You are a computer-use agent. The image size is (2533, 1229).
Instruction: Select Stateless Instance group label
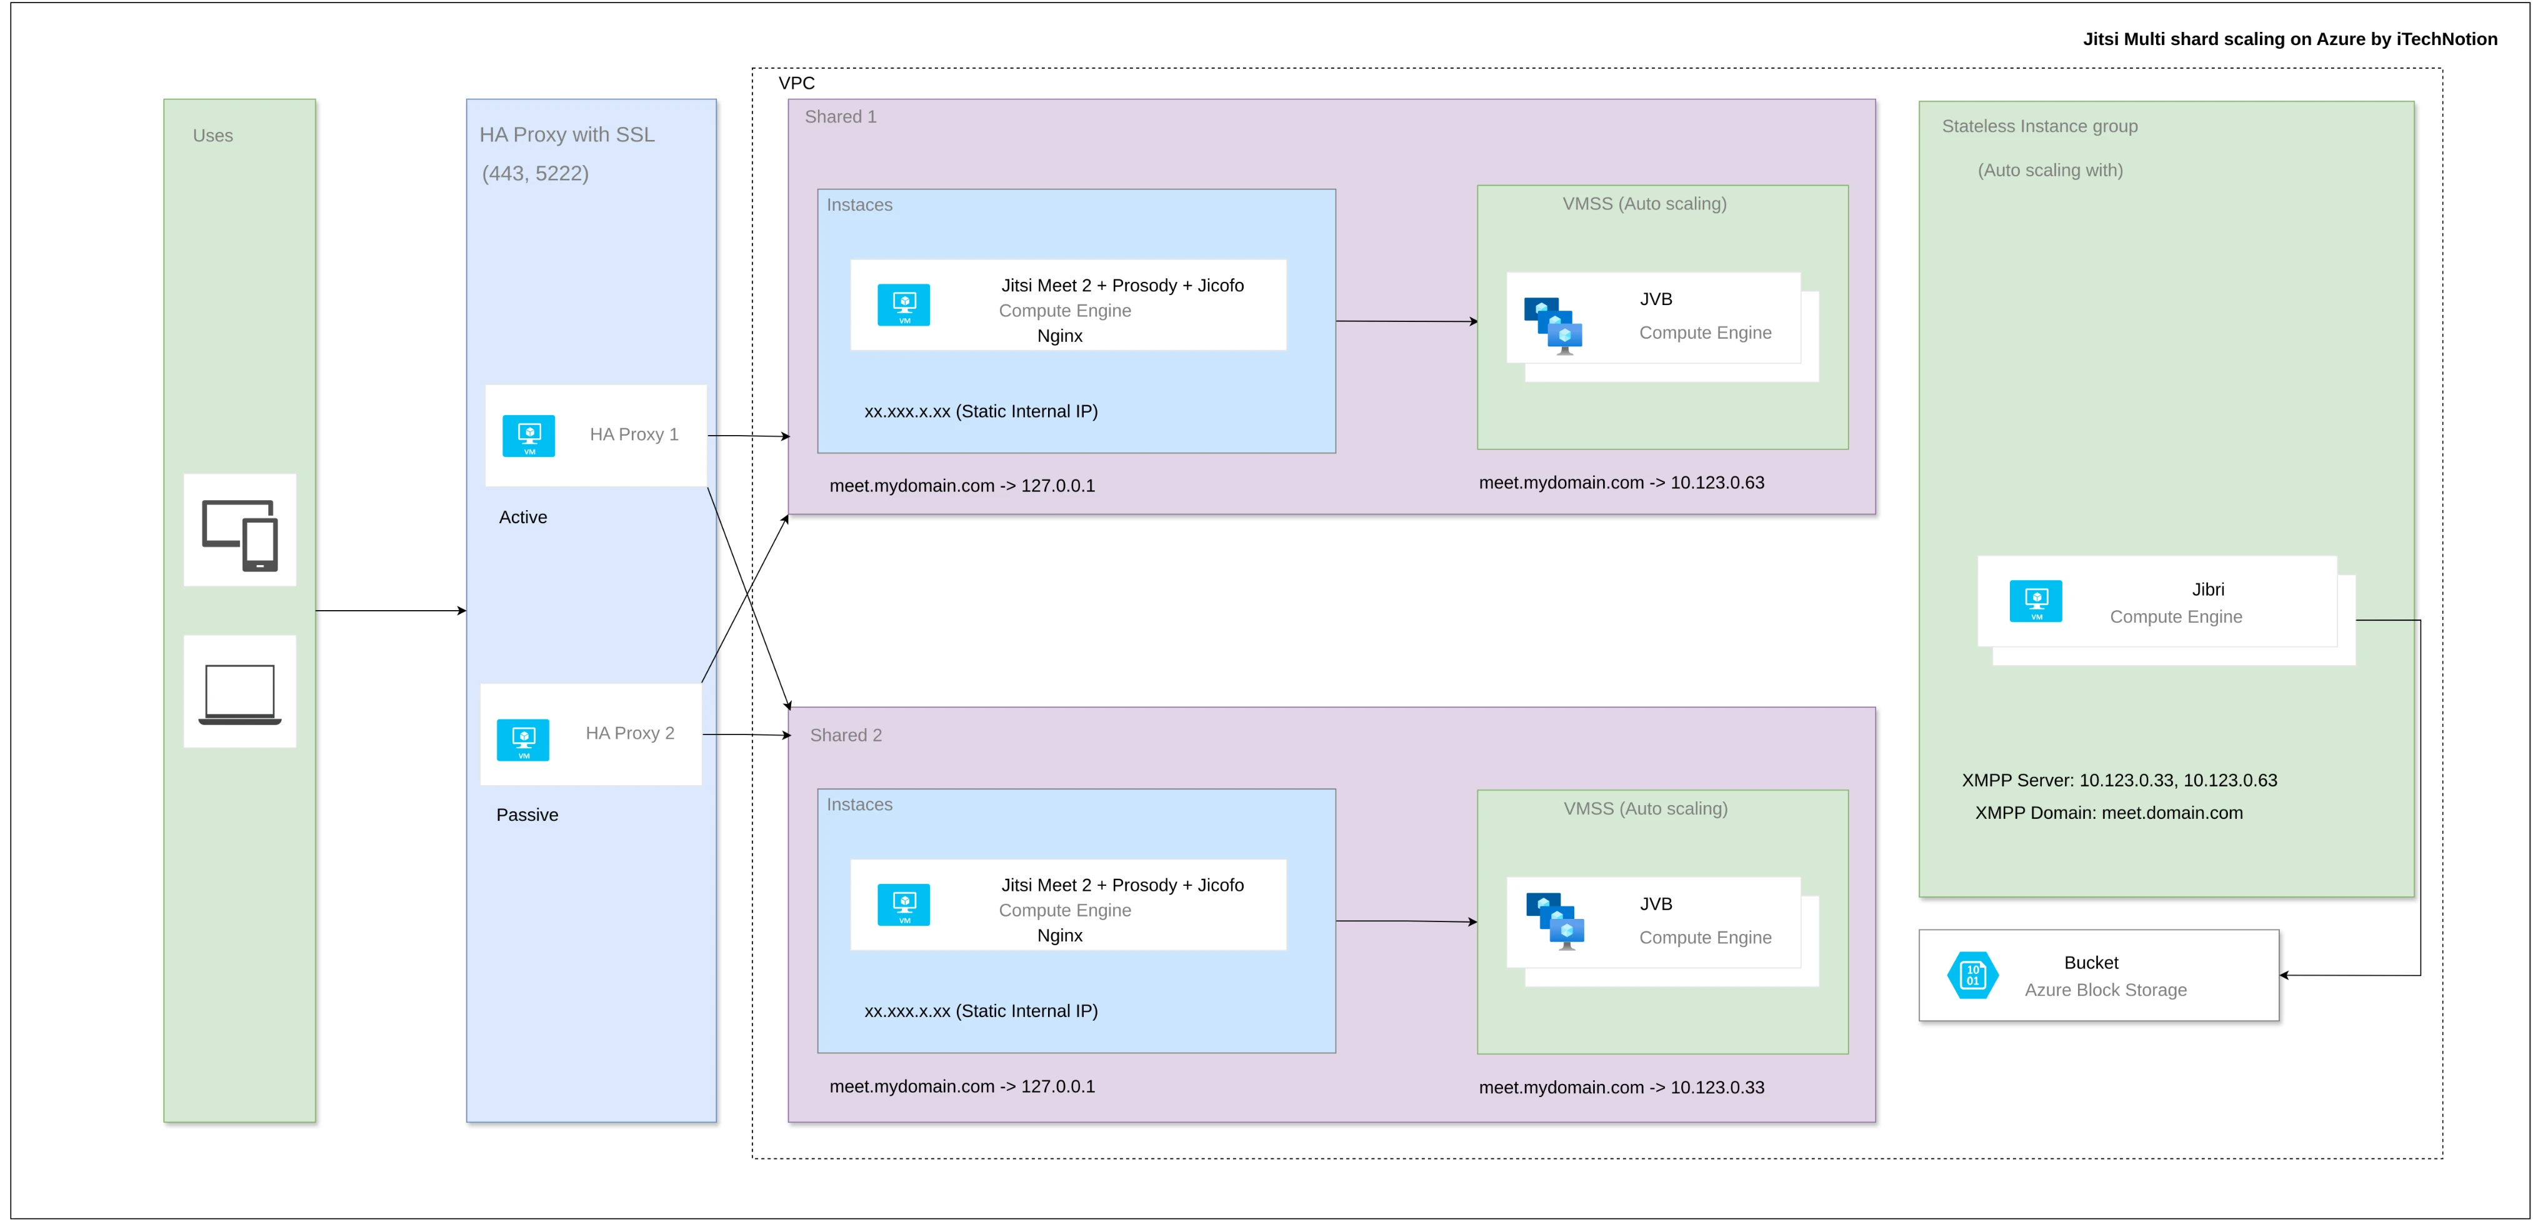click(x=2041, y=127)
